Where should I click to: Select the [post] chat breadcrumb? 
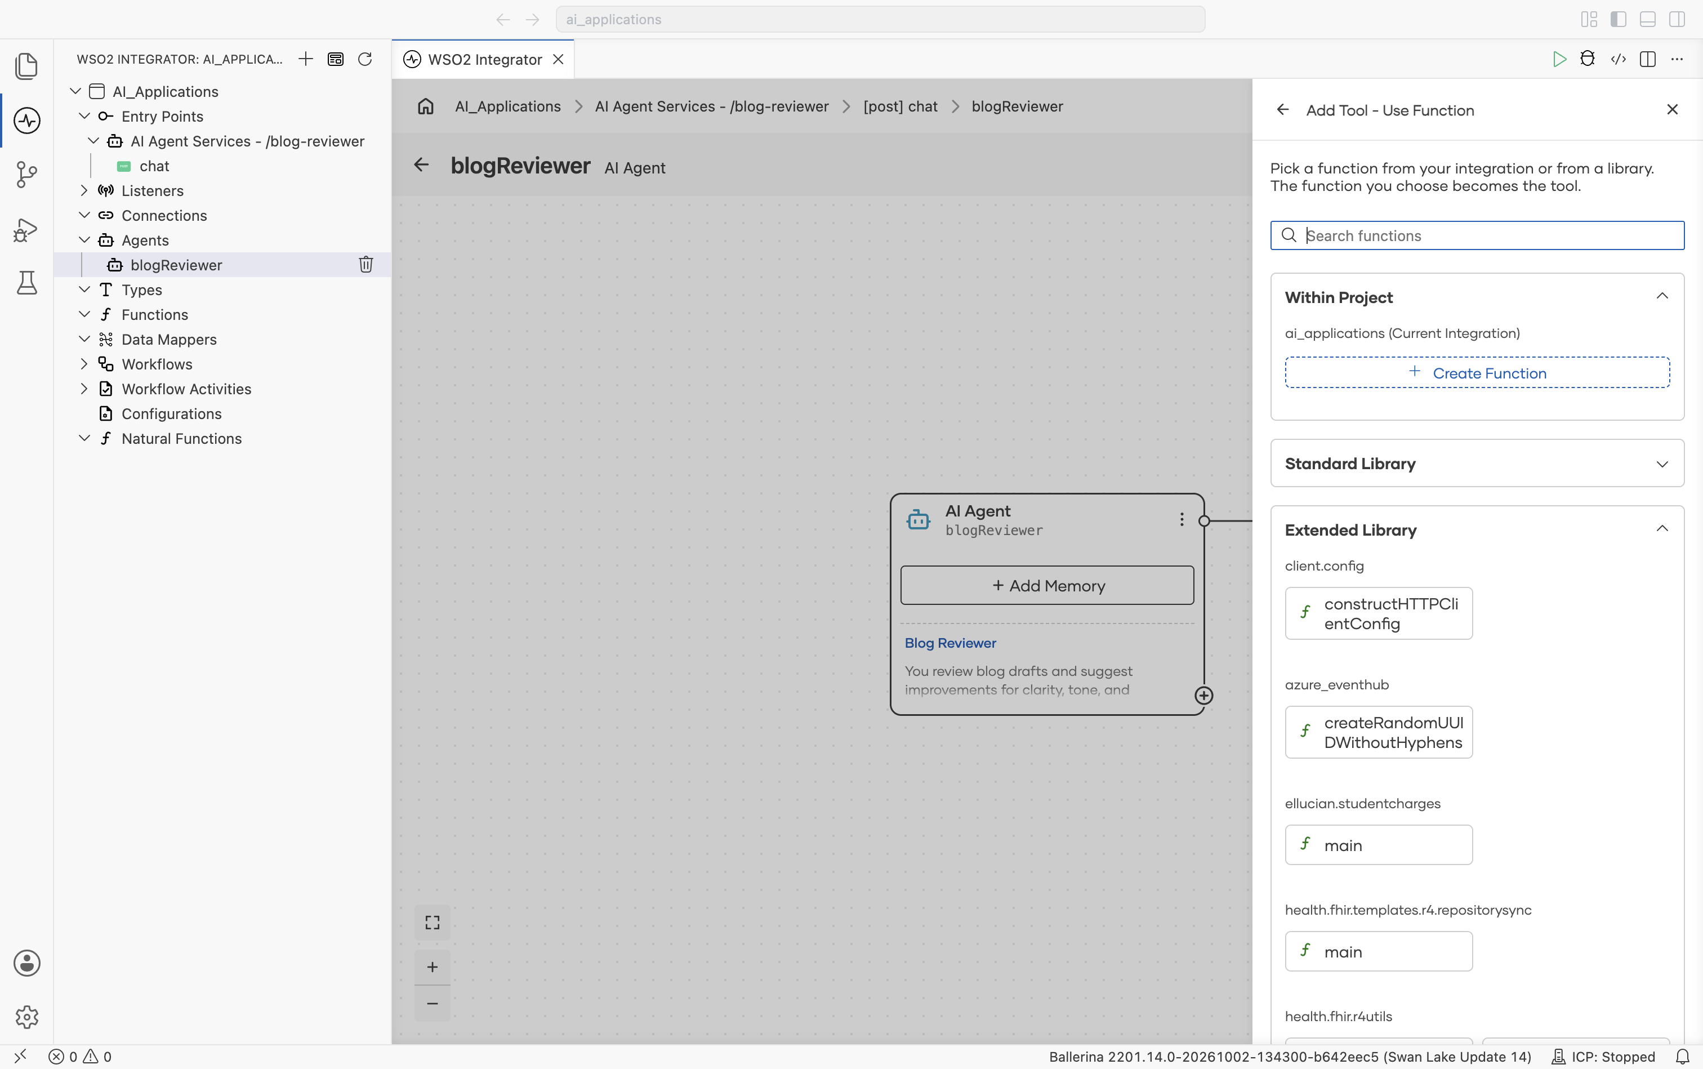900,106
